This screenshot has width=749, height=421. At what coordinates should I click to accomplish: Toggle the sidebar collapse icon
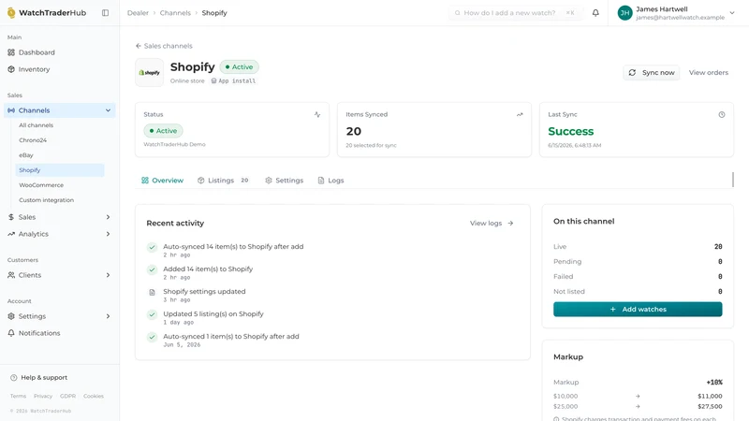[105, 13]
